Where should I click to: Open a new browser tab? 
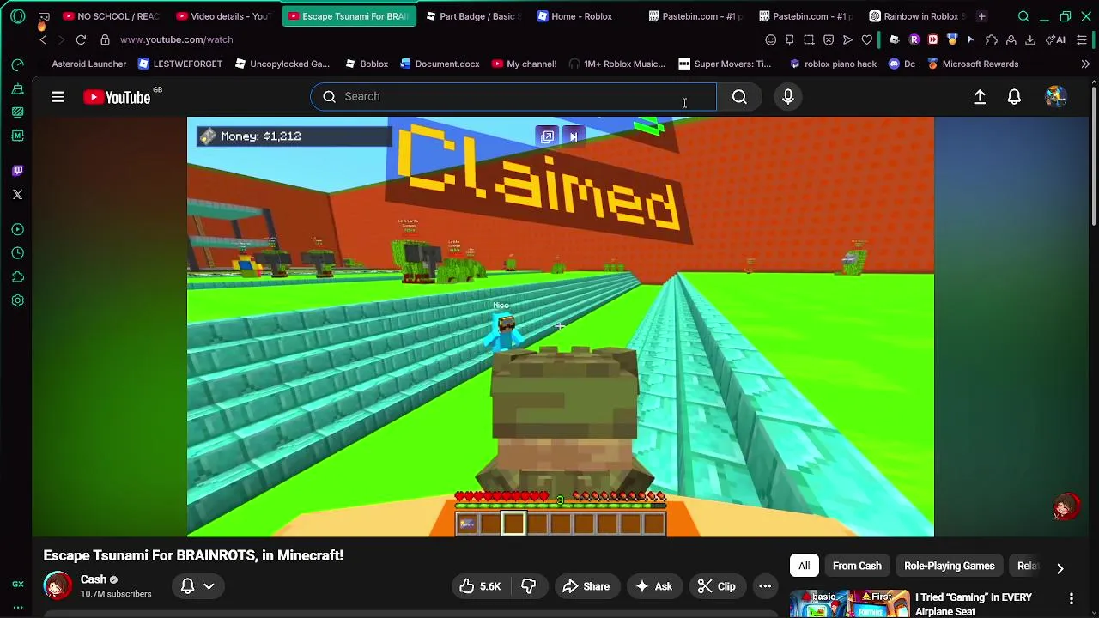(981, 16)
